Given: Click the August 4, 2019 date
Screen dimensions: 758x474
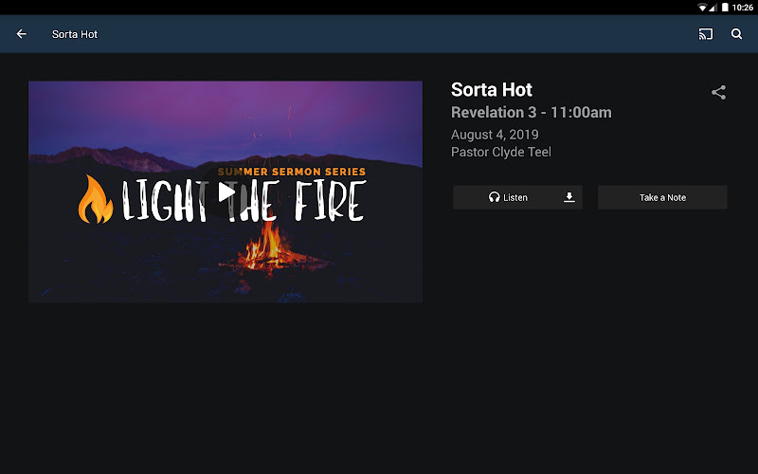Looking at the screenshot, I should point(495,135).
